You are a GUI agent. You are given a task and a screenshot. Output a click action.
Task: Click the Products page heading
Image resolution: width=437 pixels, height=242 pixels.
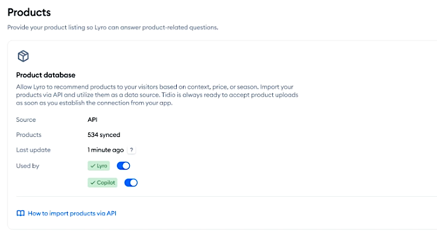pyautogui.click(x=29, y=12)
